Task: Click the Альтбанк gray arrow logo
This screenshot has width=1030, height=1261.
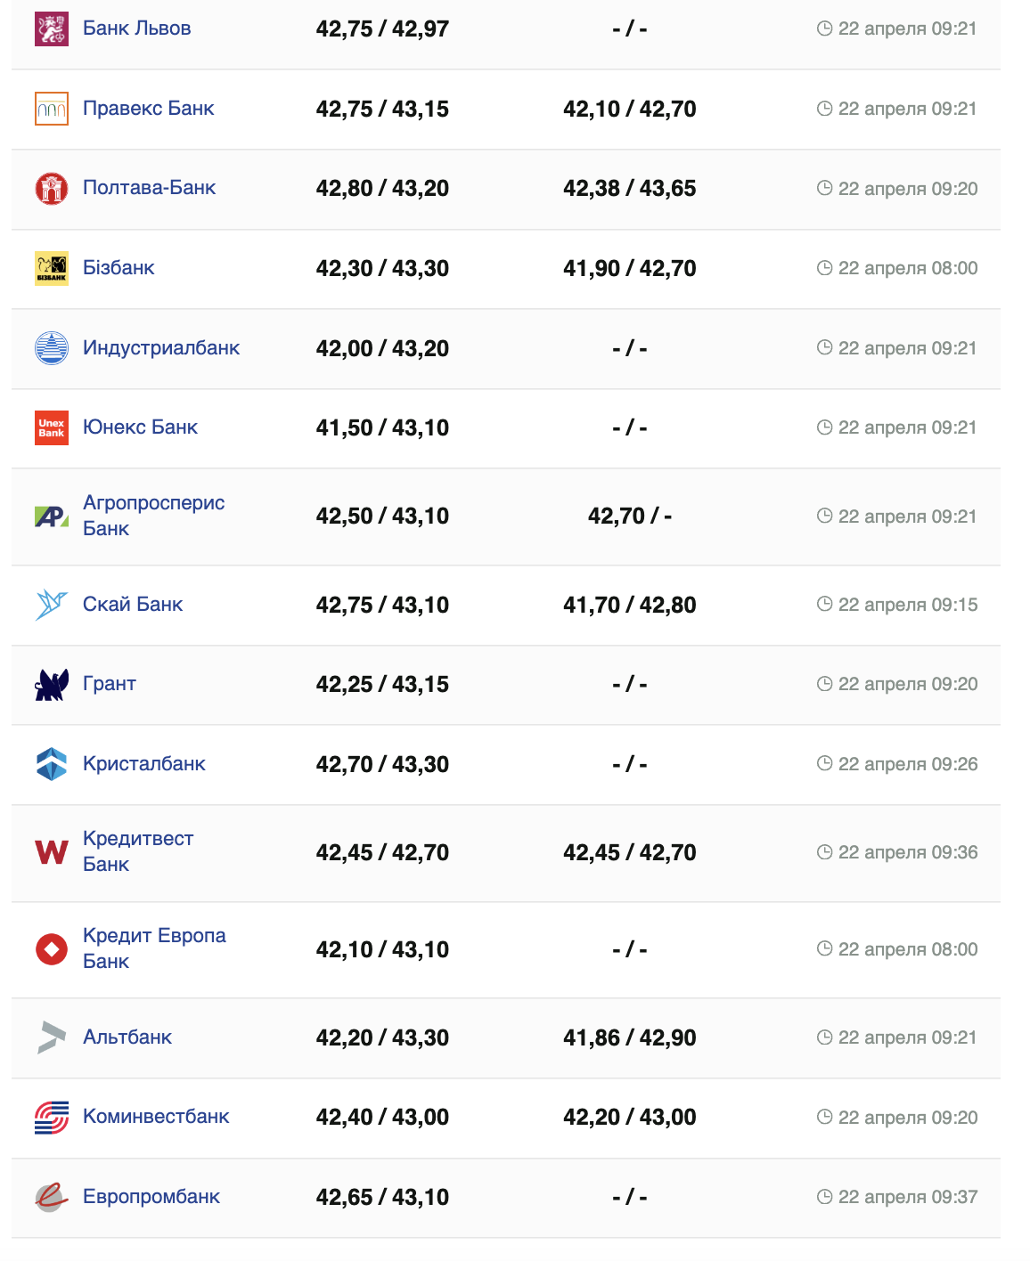Action: pyautogui.click(x=52, y=1037)
